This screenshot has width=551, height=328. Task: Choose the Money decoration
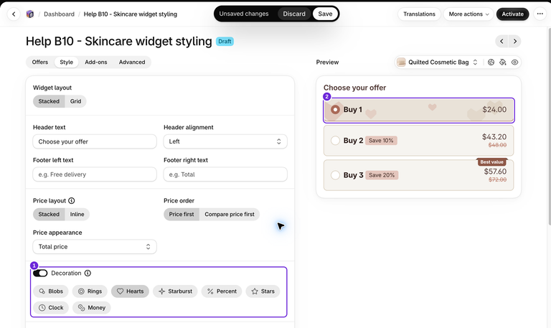92,308
